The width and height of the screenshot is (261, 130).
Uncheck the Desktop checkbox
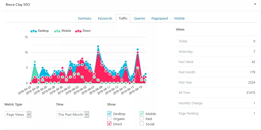pos(109,114)
